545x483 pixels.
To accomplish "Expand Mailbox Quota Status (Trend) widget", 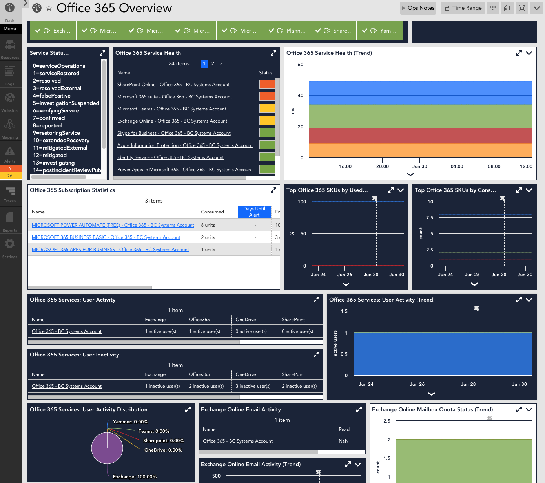I will click(519, 409).
